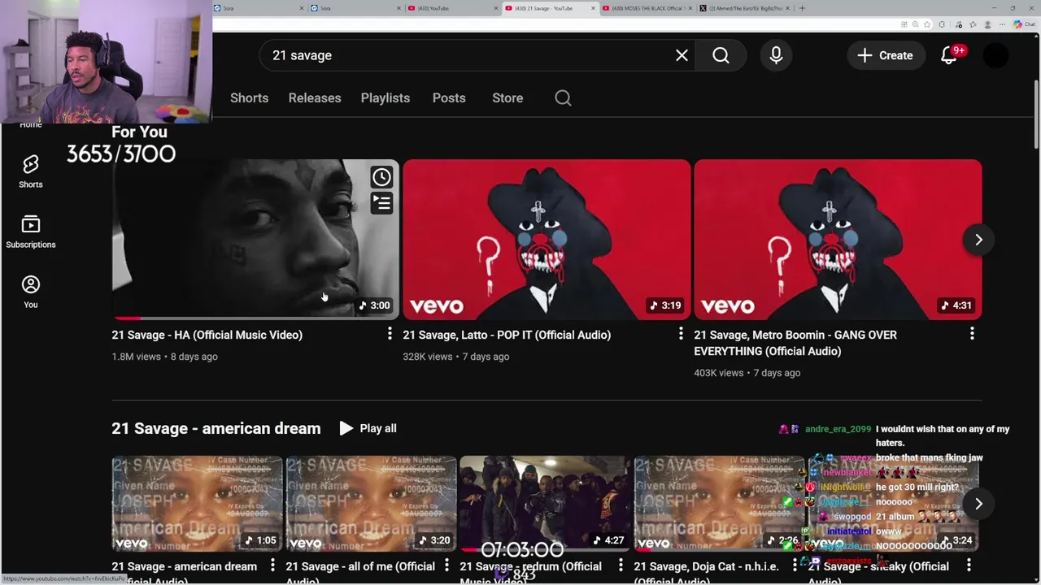Open the Shorts tab on the channel
The image size is (1041, 585).
click(x=249, y=97)
